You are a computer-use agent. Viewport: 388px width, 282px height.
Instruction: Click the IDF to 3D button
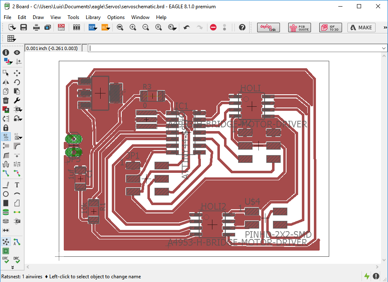click(x=330, y=27)
